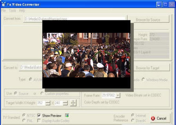Uncheck the Show Preview checkbox
Viewport: 176px width, 125px height.
coord(39,115)
